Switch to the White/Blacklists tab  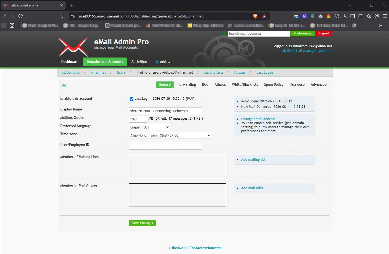pos(245,85)
